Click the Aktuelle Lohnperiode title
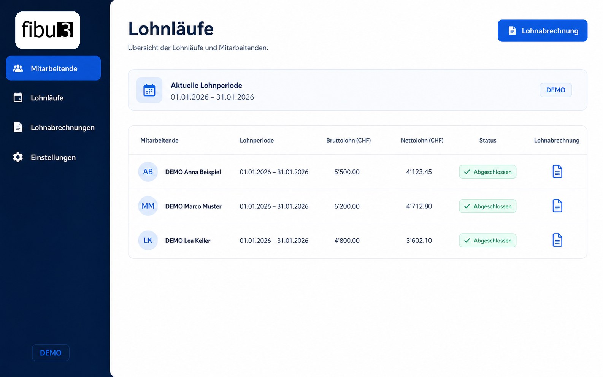This screenshot has height=377, width=603. 206,86
